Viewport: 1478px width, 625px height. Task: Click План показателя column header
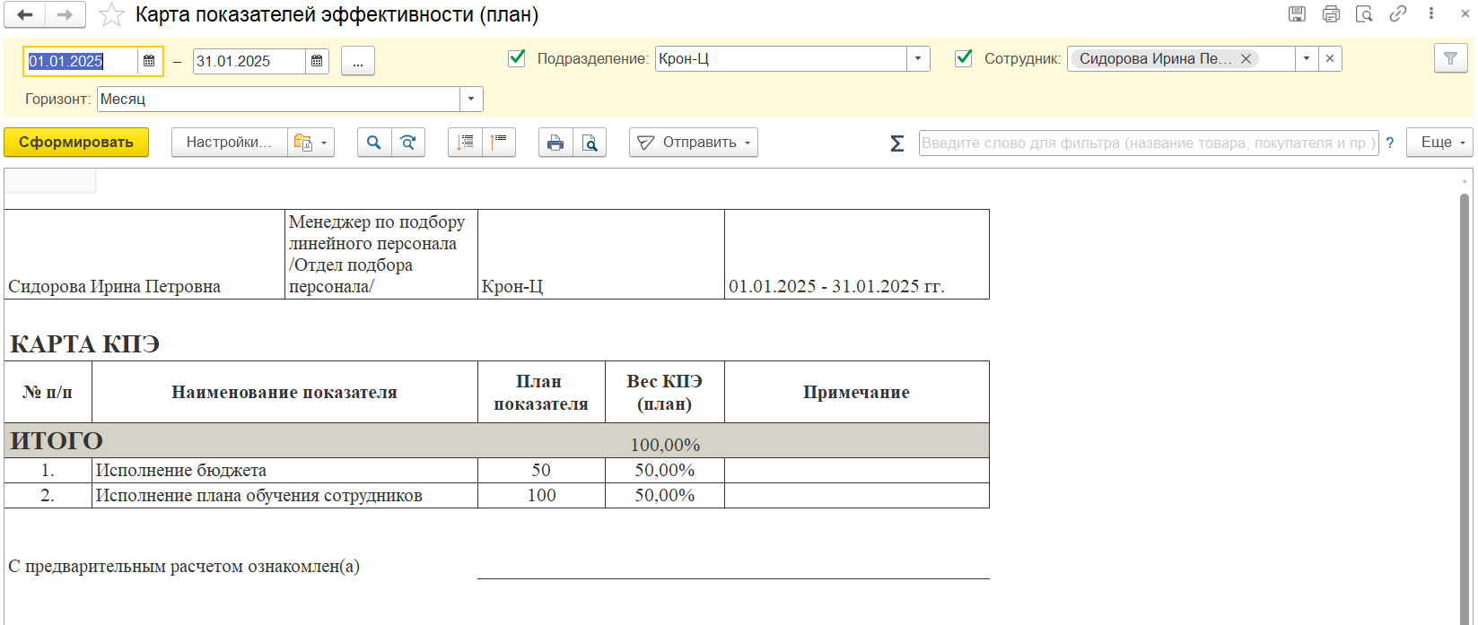coord(541,392)
